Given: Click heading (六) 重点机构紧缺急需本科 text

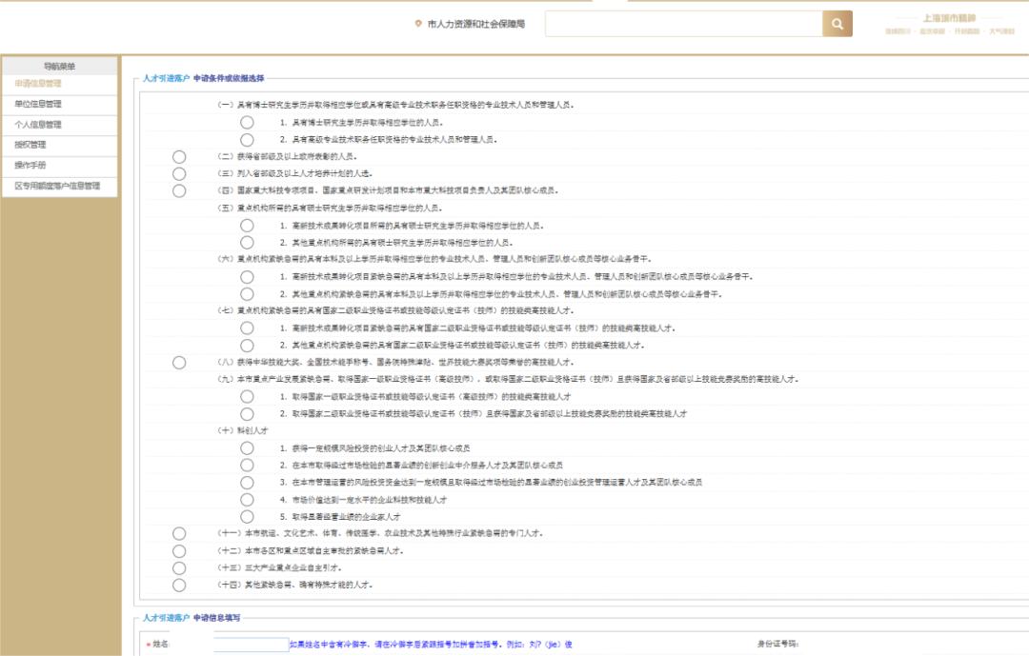Looking at the screenshot, I should coord(434,259).
